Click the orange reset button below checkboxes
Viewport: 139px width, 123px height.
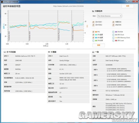(x=99, y=45)
